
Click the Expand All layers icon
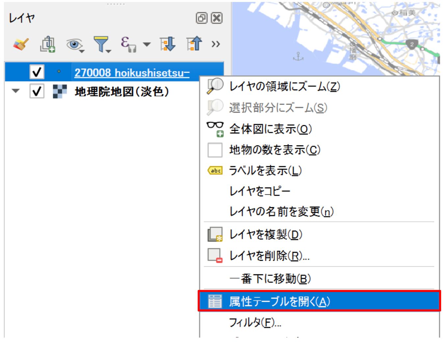coord(168,44)
